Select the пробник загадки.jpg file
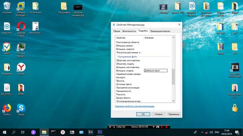243x136 pixels. pos(78,10)
